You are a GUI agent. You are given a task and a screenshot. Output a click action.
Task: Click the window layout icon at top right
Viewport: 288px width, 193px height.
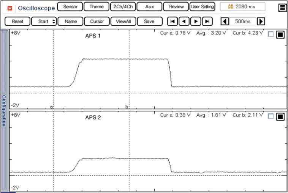click(282, 8)
